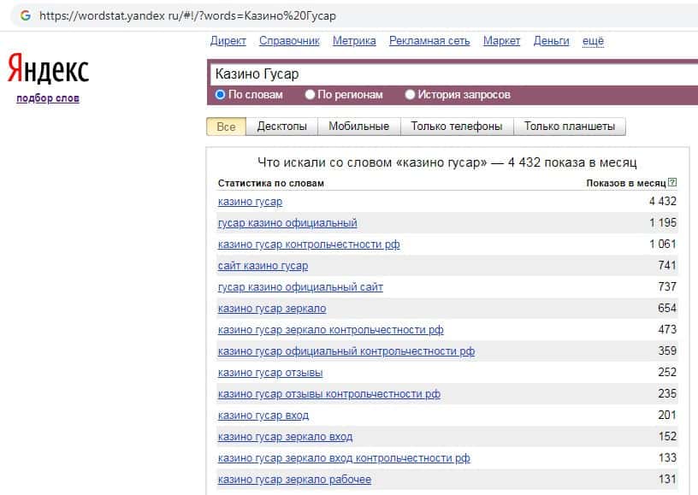Open the Рекламная сеть link

(429, 41)
